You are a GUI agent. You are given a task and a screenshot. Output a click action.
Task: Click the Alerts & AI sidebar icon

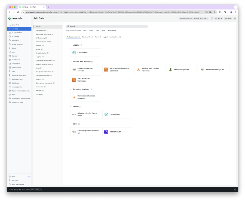coord(10,40)
